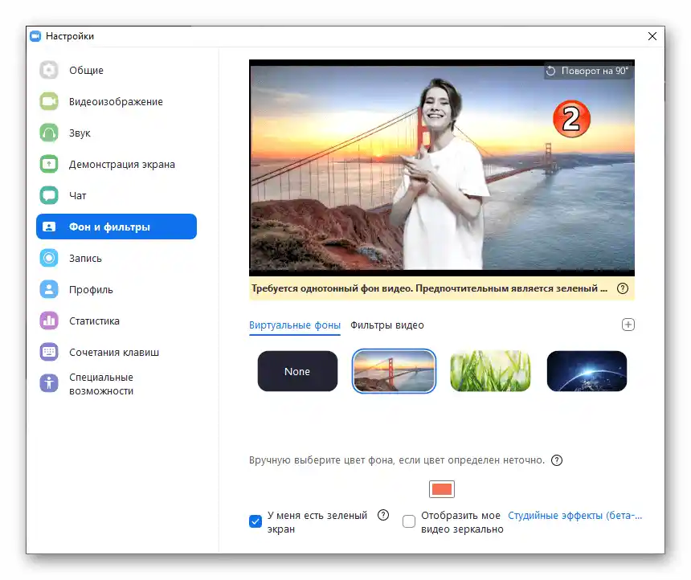The image size is (691, 580).
Task: Open the Общие settings section
Action: (117, 70)
